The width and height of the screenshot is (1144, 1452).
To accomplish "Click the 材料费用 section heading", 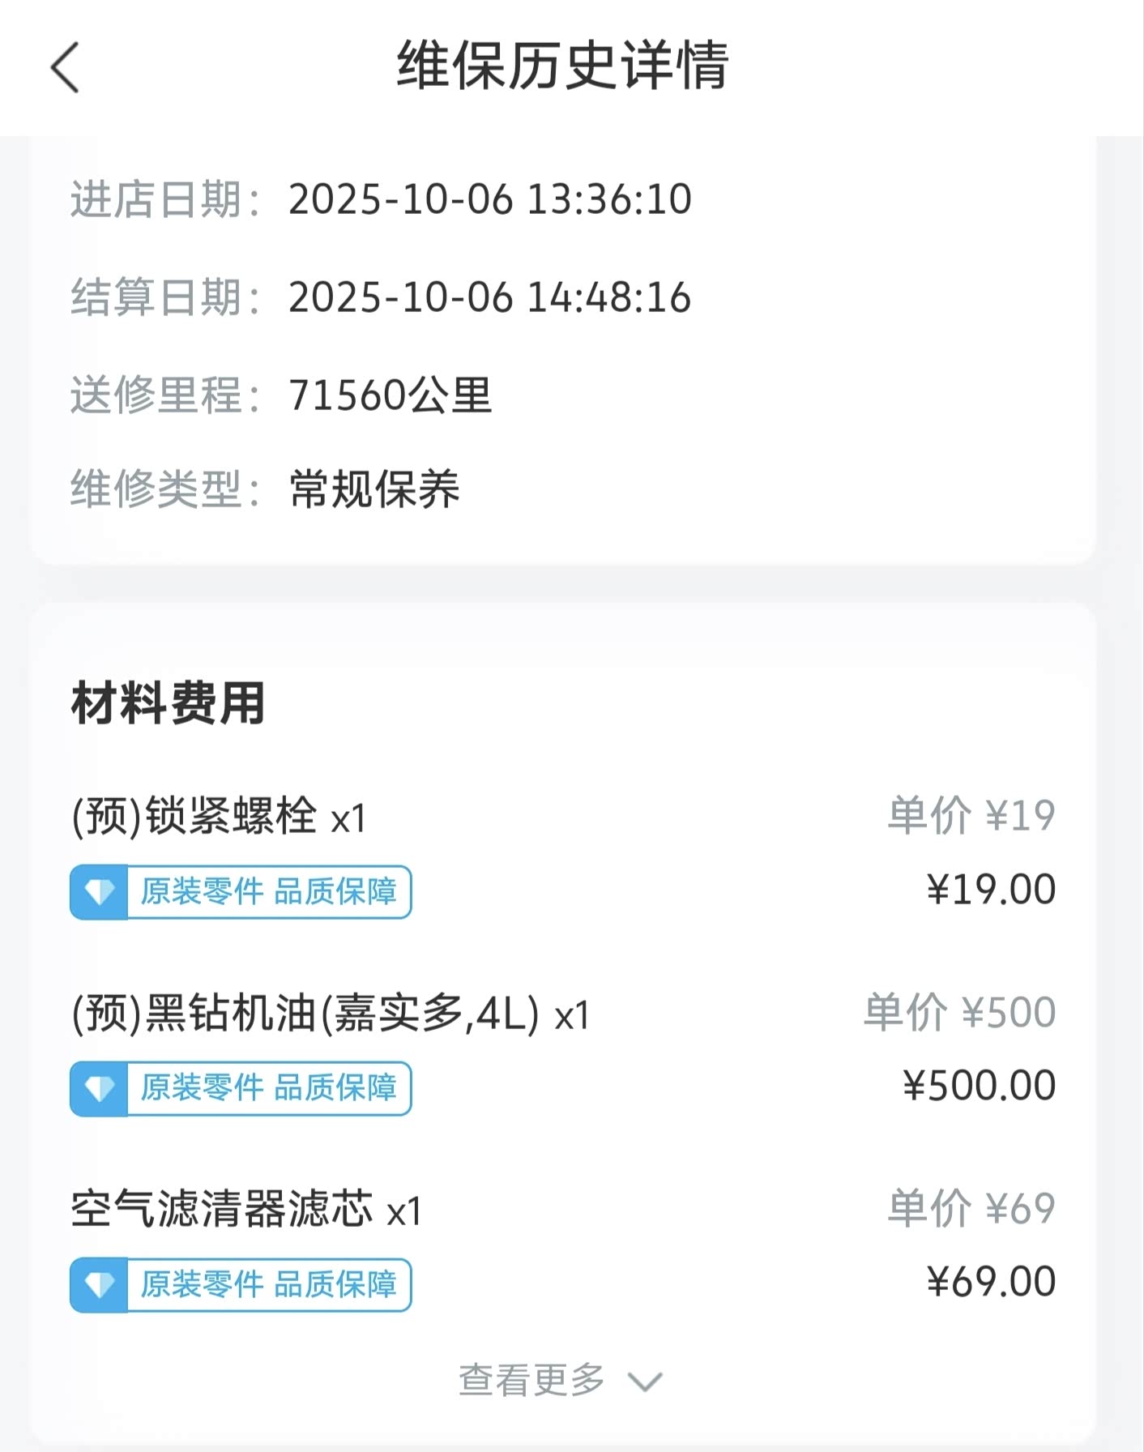I will tap(169, 703).
